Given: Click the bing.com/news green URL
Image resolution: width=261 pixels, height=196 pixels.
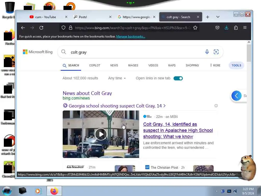Looking at the screenshot, I should pos(76,98).
